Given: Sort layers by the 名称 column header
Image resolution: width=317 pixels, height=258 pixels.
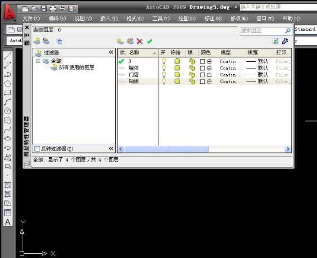Looking at the screenshot, I should (x=134, y=53).
